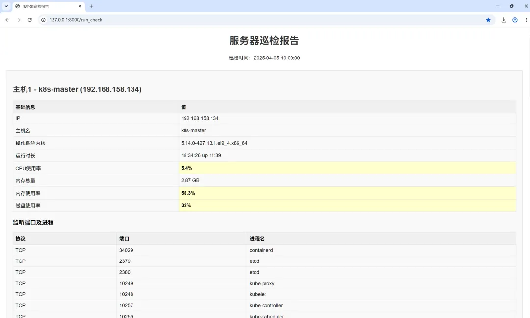
Task: Open a new tab with plus button
Action: tap(91, 6)
